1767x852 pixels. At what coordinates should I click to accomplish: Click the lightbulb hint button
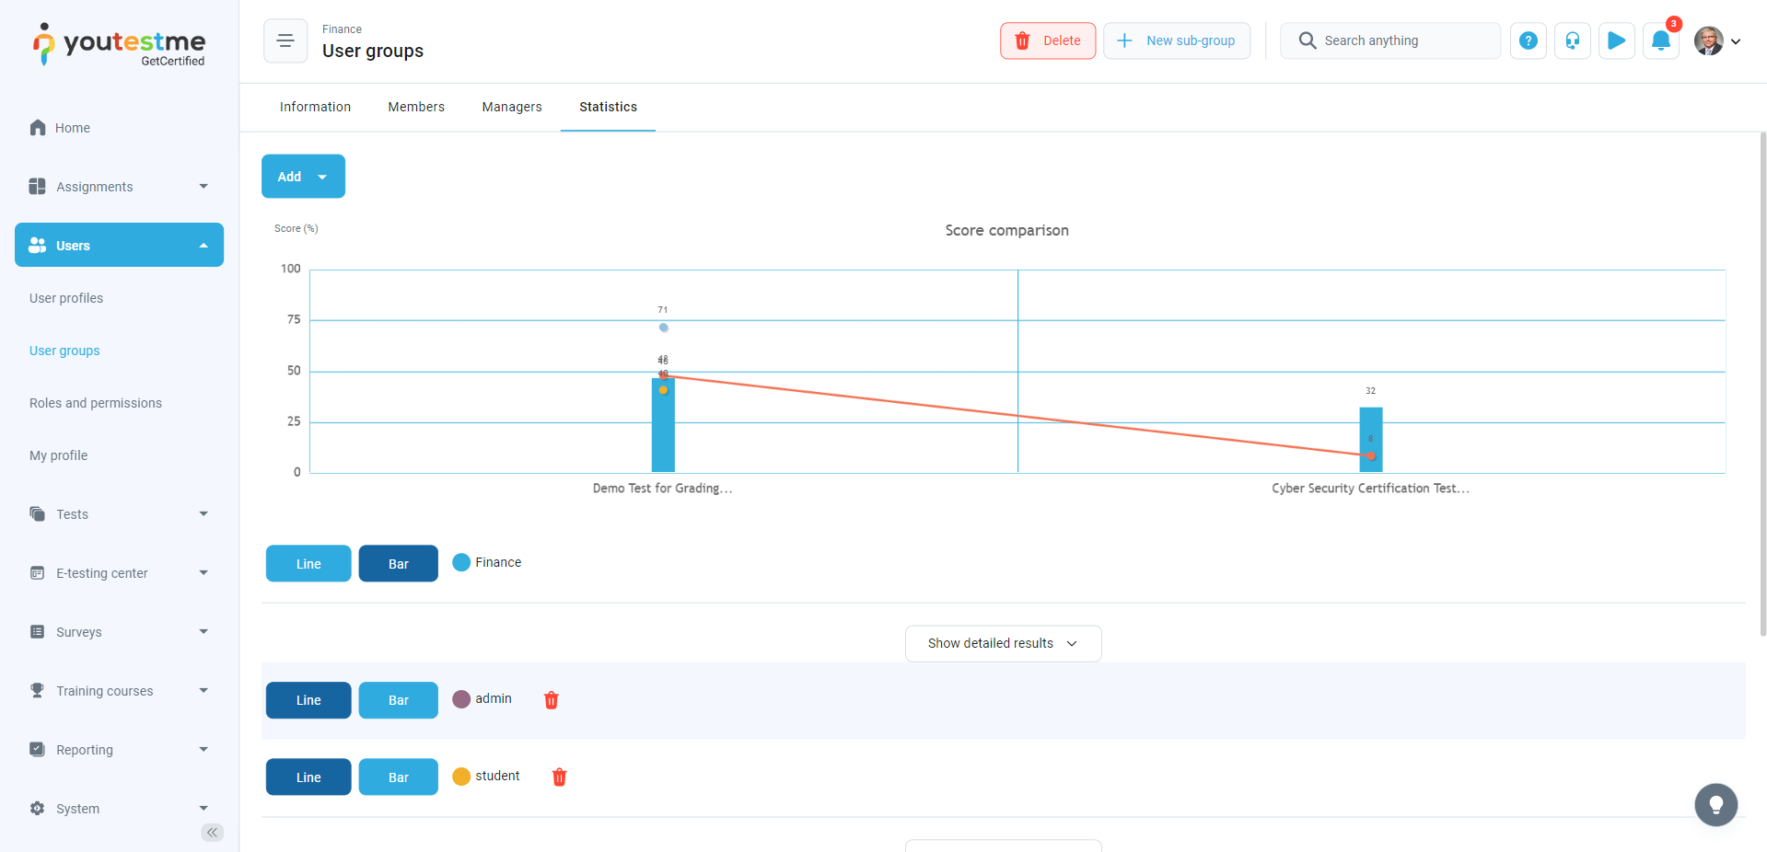click(1715, 805)
